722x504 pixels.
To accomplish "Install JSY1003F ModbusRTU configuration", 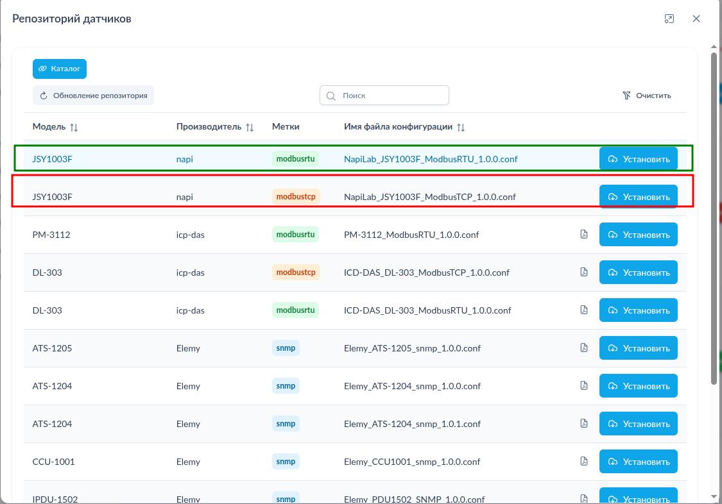I will (638, 159).
